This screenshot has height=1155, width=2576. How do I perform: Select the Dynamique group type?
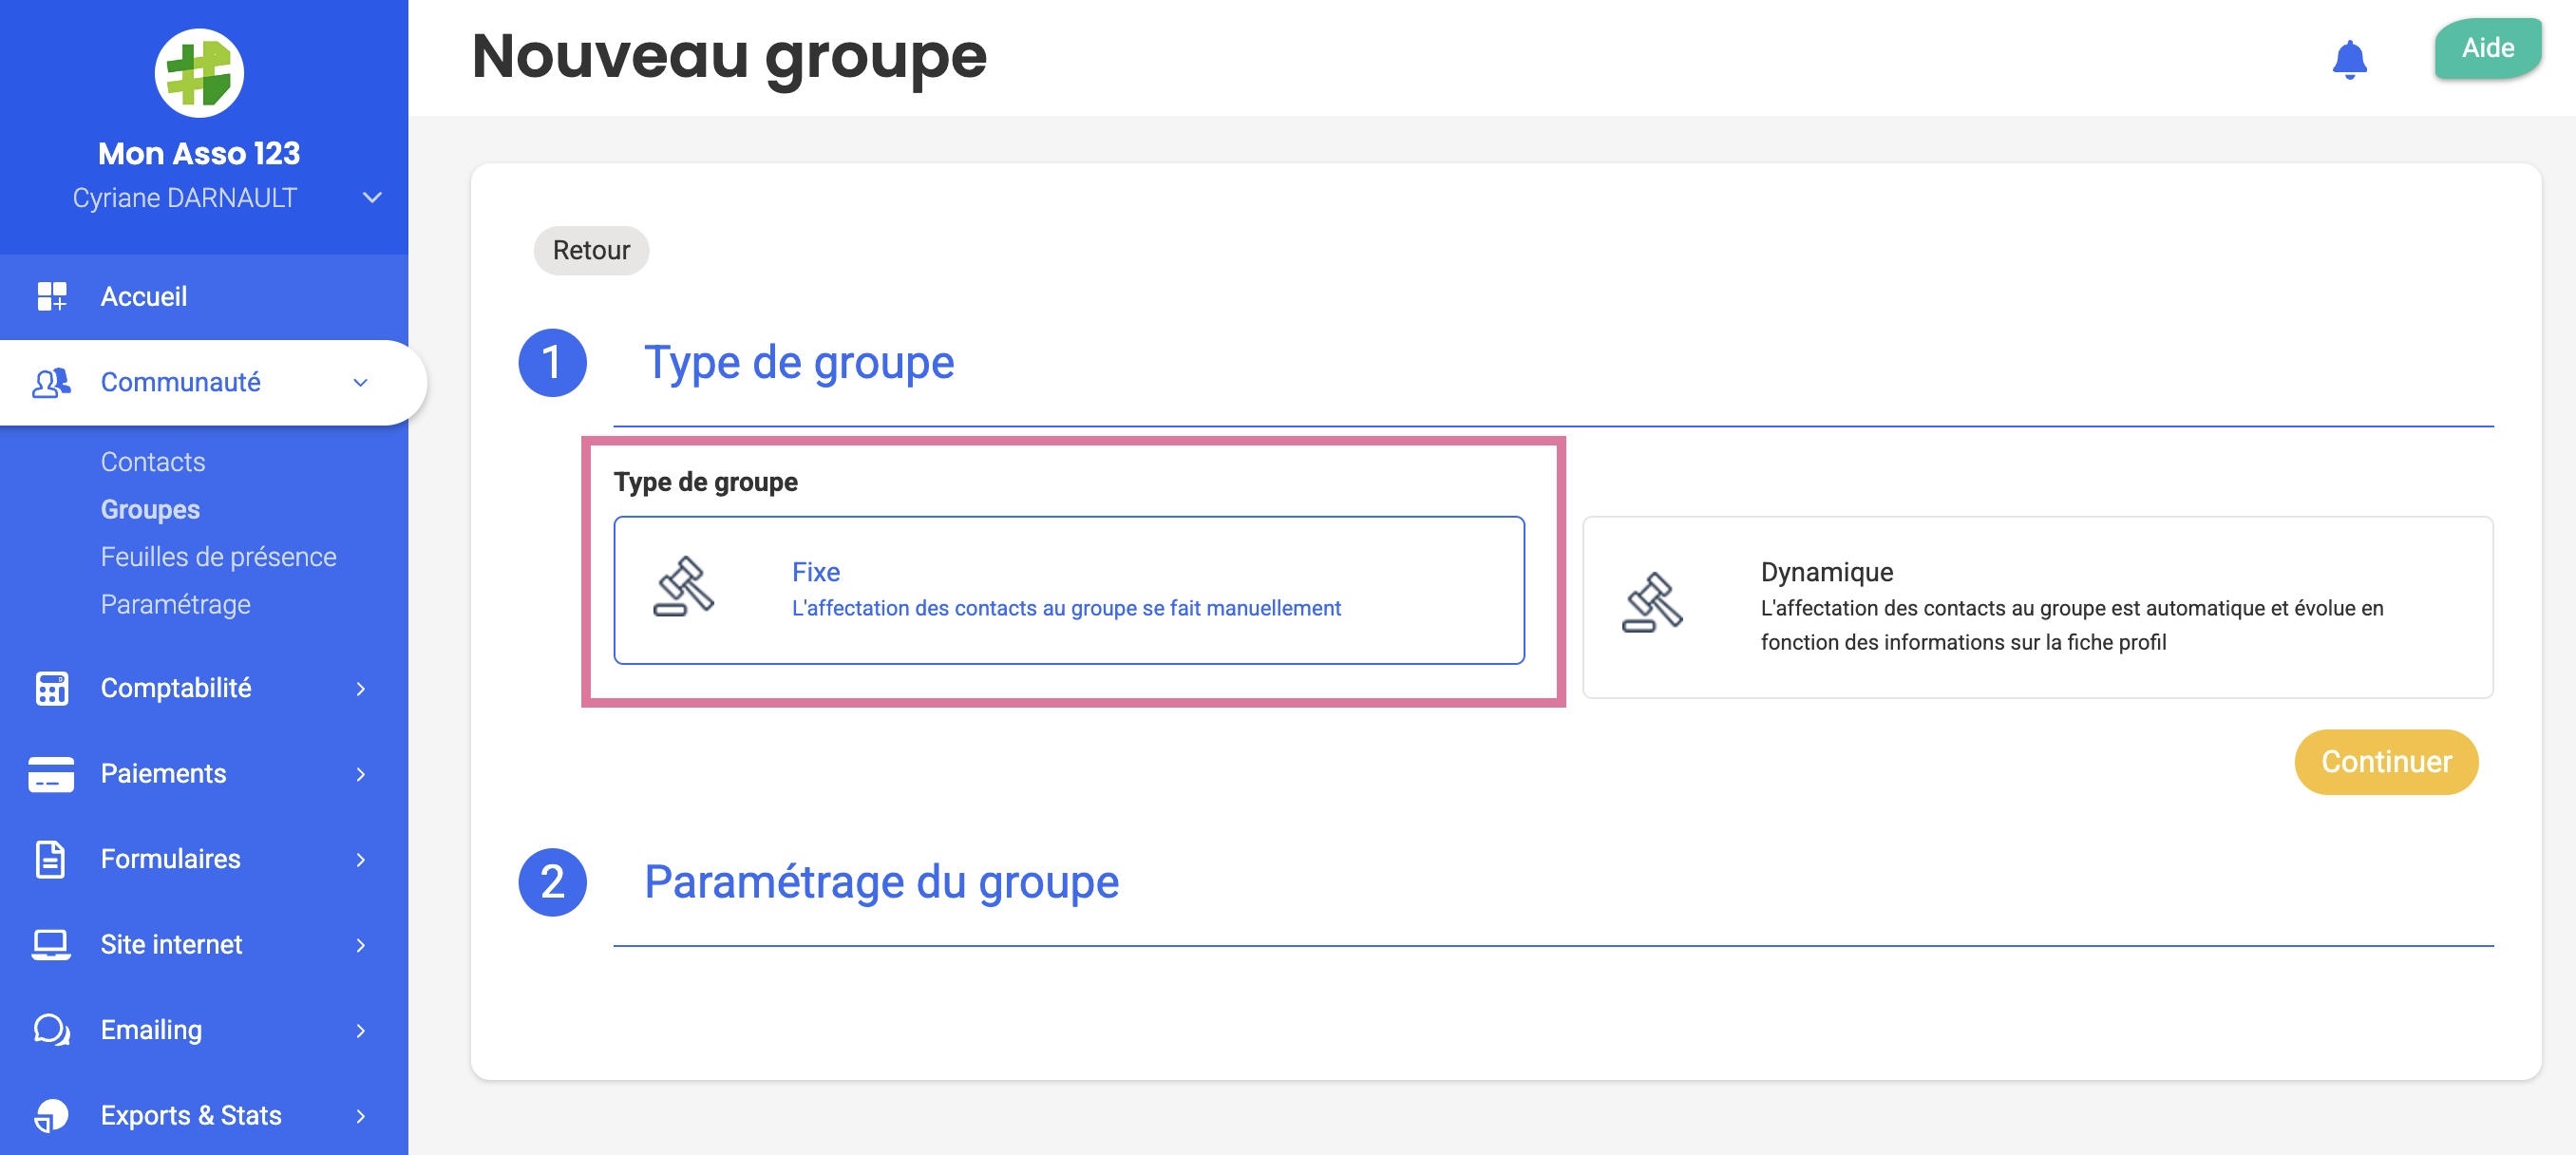(2038, 604)
